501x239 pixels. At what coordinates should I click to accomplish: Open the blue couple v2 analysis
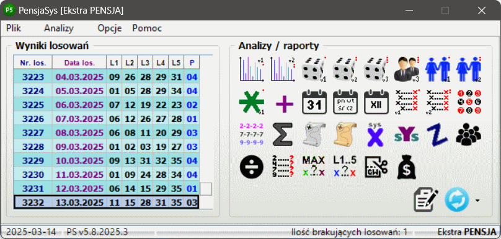[x=469, y=69]
